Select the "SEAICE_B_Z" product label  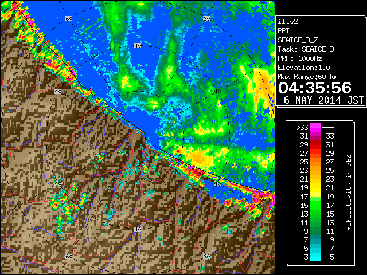coord(298,40)
